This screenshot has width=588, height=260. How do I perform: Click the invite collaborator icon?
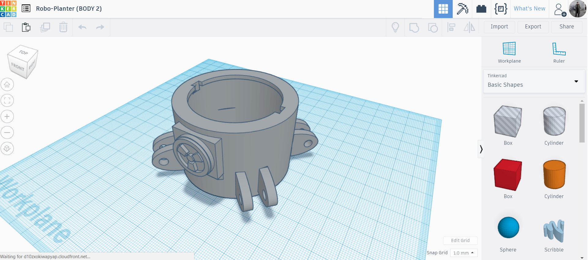(x=560, y=9)
